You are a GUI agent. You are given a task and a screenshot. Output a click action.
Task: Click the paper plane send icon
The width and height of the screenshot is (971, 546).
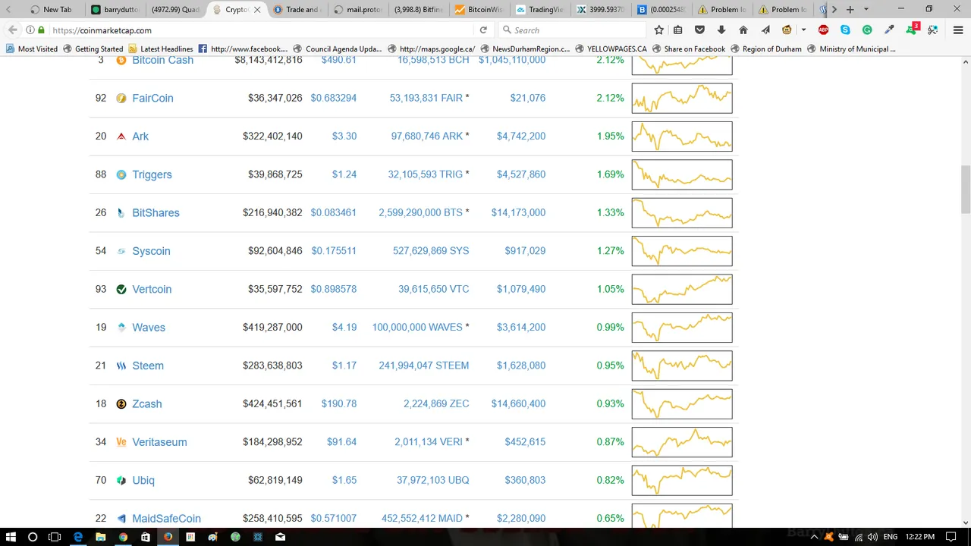coord(765,30)
